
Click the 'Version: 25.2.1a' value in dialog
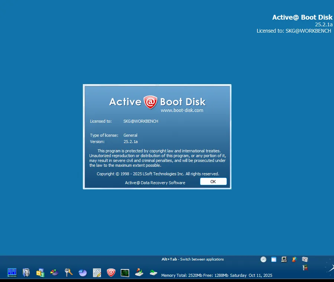tap(130, 142)
